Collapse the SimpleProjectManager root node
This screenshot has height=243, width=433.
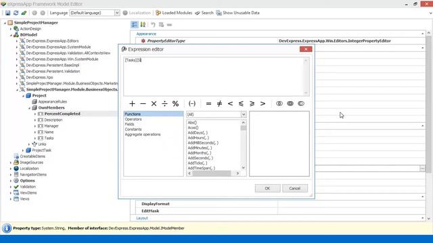5,23
